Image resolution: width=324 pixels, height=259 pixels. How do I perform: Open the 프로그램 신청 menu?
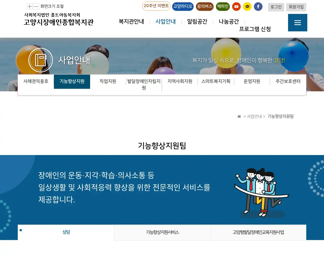255,29
